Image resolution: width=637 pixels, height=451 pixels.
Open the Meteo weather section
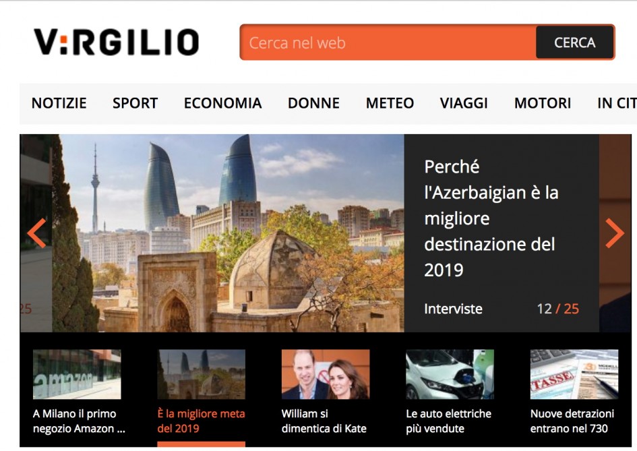click(390, 103)
